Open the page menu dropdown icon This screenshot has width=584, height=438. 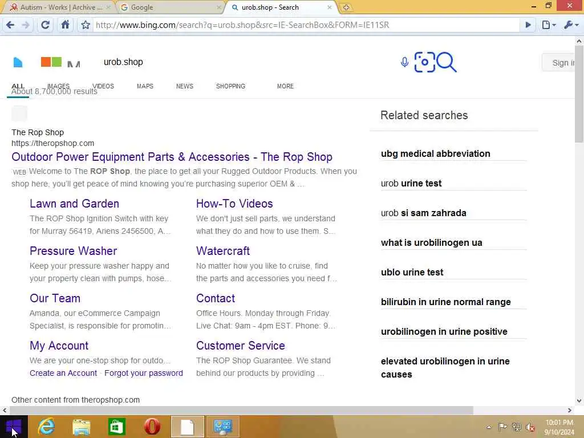coord(549,25)
